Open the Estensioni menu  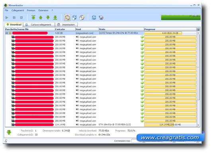click(x=43, y=10)
